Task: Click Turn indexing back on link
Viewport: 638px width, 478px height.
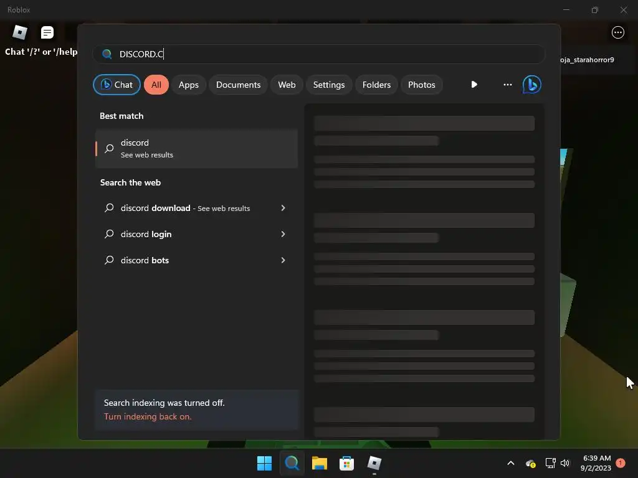Action: [x=148, y=416]
